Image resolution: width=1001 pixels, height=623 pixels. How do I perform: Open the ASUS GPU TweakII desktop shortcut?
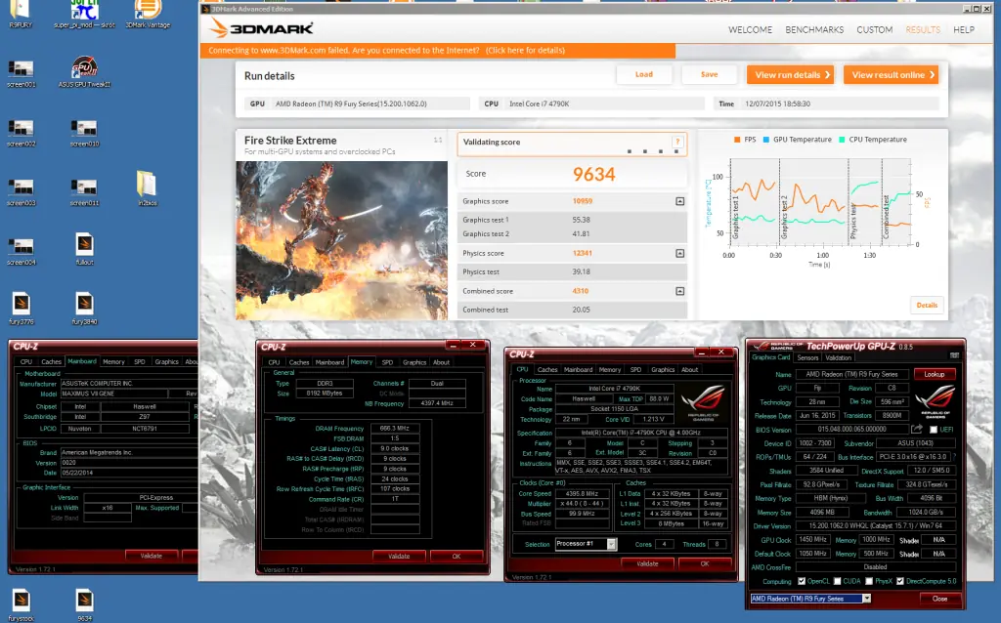click(84, 70)
